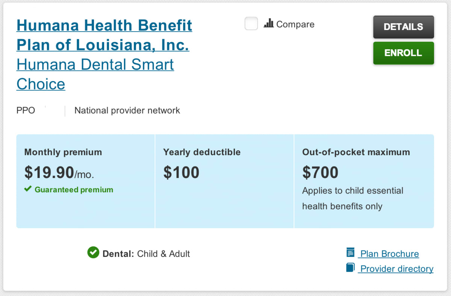Click the Plan Brochure document icon
The image size is (451, 296).
pyautogui.click(x=350, y=252)
